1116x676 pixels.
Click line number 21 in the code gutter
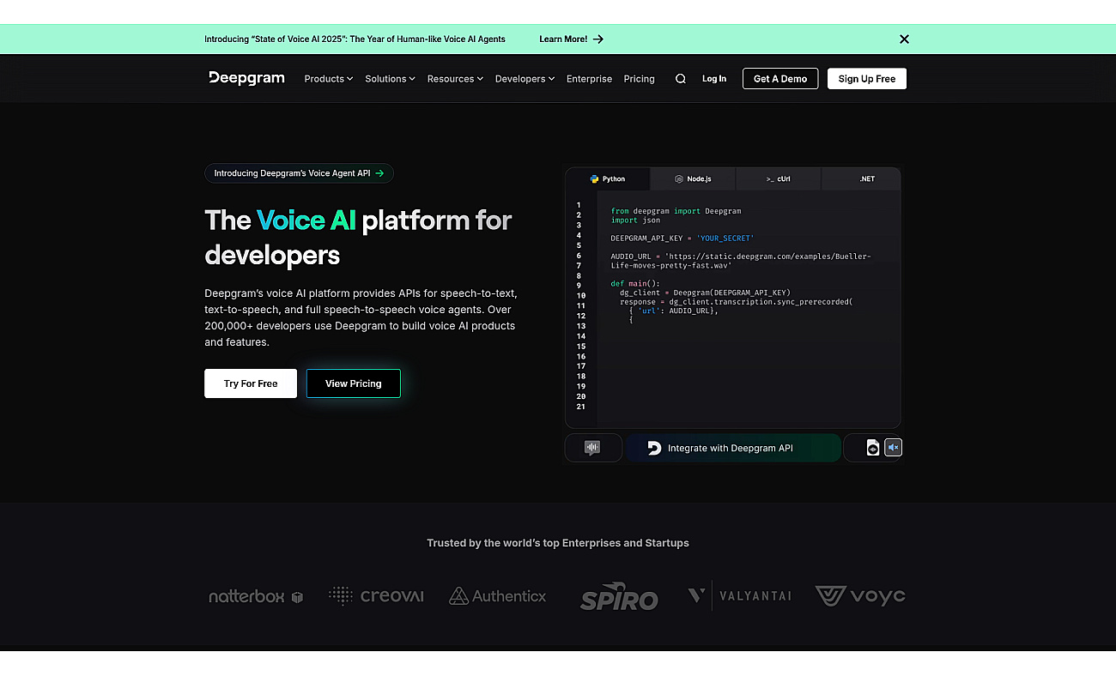(581, 407)
